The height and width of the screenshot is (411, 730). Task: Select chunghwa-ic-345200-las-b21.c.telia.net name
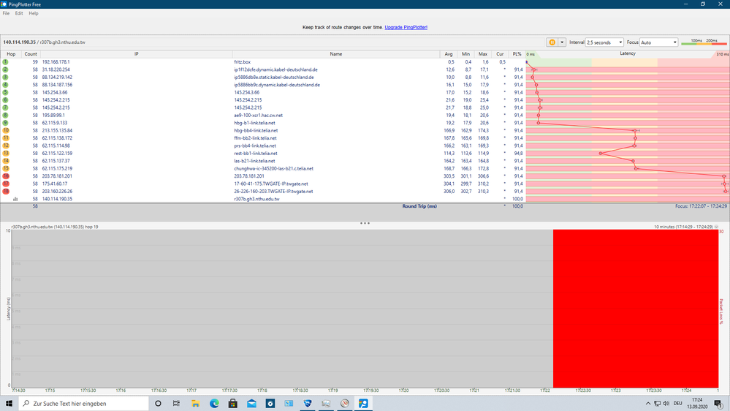(x=273, y=168)
